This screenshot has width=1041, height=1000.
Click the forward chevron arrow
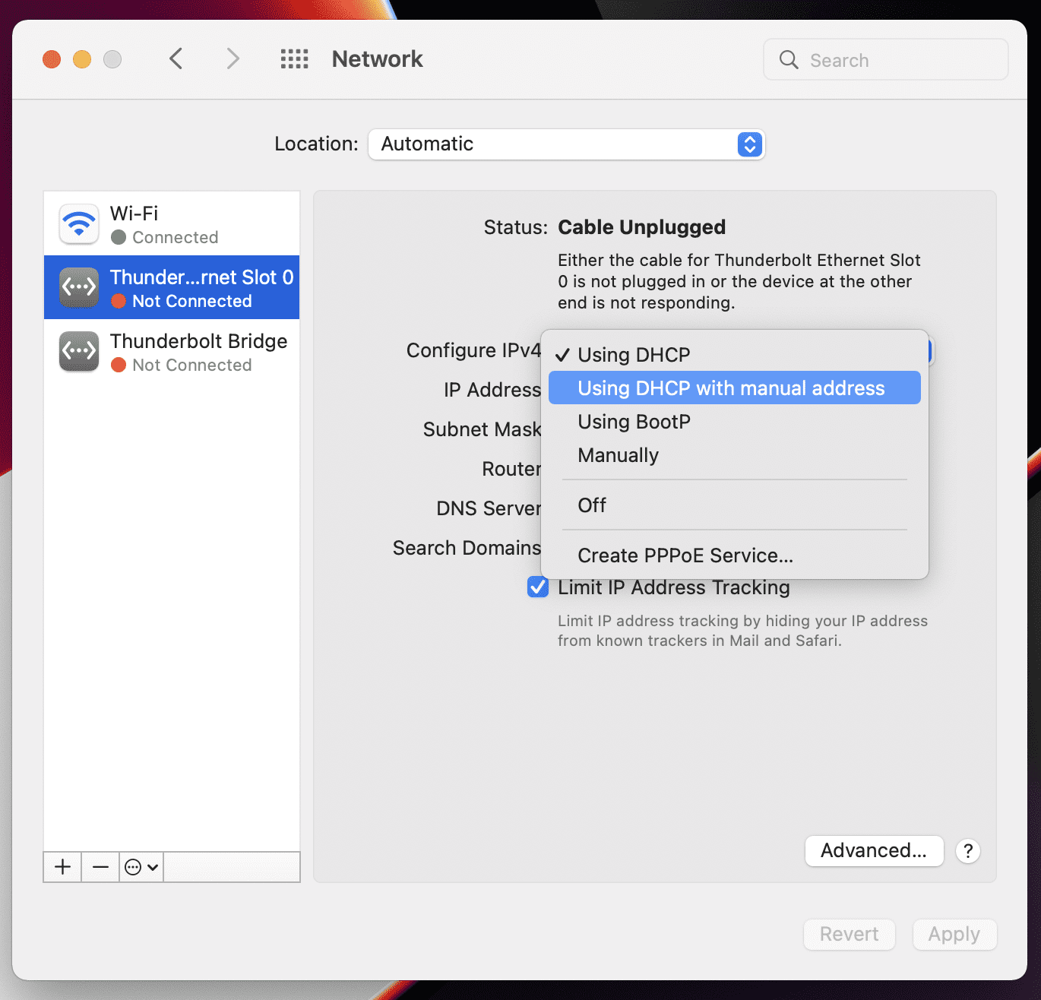pyautogui.click(x=233, y=59)
